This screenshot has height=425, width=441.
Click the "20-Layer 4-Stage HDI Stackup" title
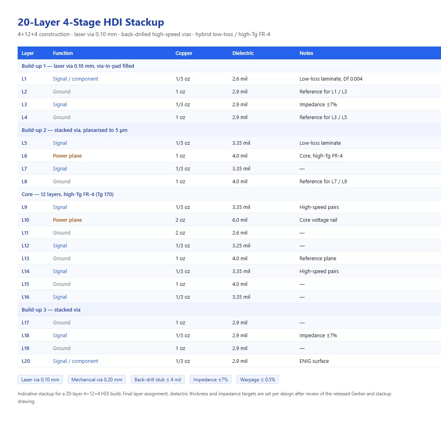pos(91,22)
